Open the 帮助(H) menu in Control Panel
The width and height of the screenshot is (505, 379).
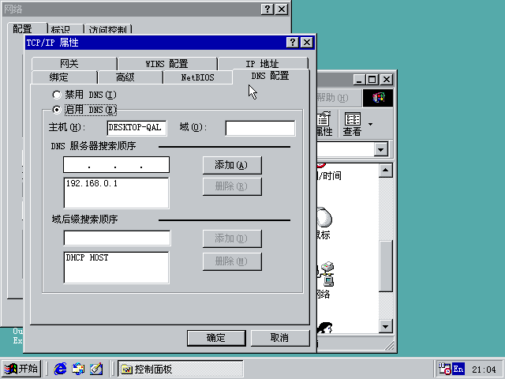coord(332,98)
